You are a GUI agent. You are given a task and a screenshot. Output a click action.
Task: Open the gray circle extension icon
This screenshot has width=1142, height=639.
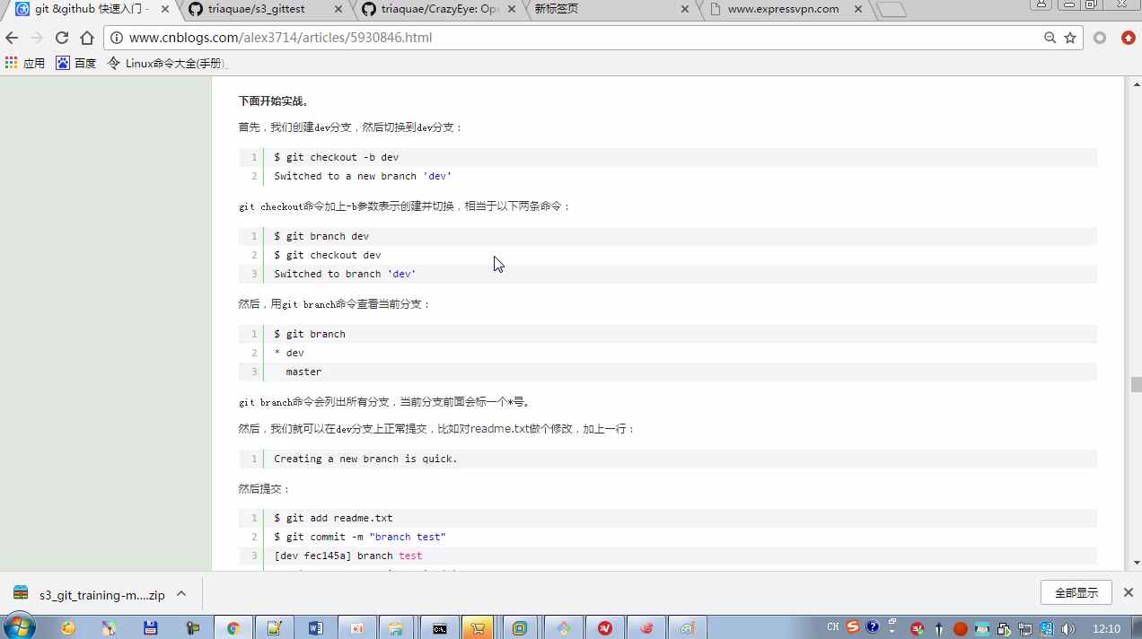[x=1100, y=38]
